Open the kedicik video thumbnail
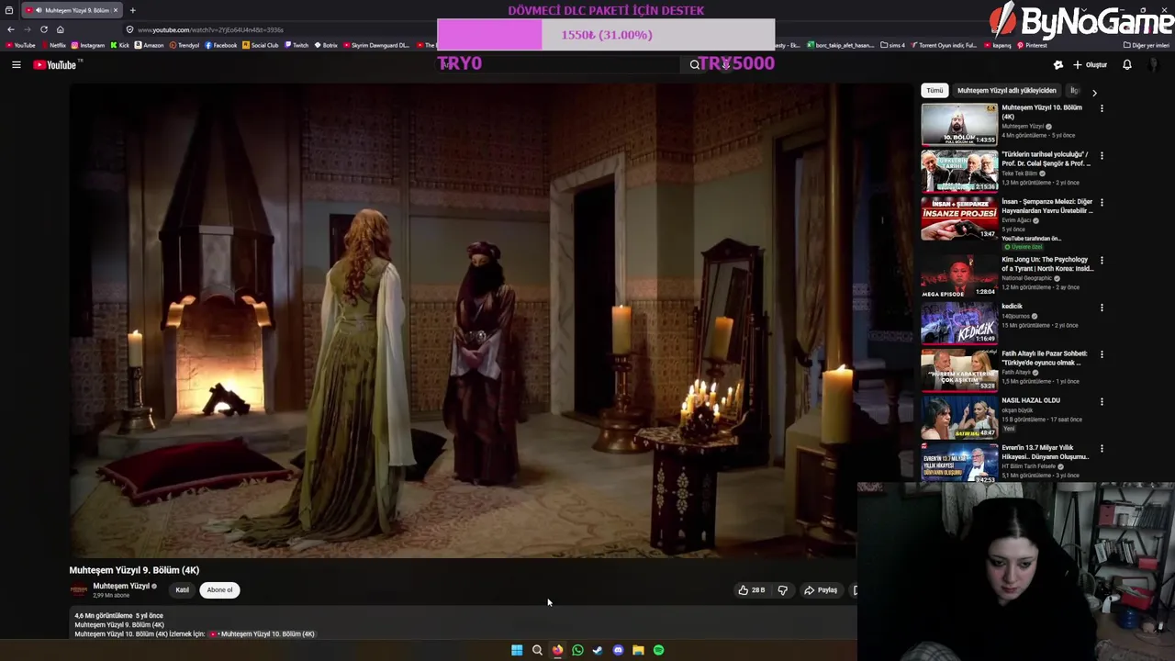The image size is (1175, 661). coord(959,323)
